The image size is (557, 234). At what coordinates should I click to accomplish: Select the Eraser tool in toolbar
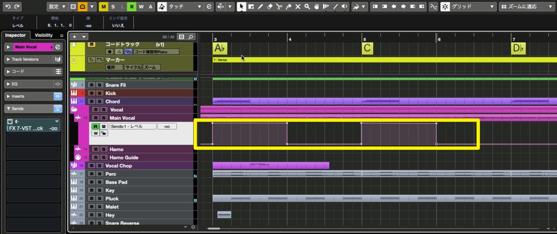[x=270, y=7]
